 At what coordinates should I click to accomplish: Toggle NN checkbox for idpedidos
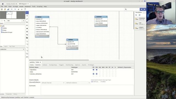[x=97, y=70]
